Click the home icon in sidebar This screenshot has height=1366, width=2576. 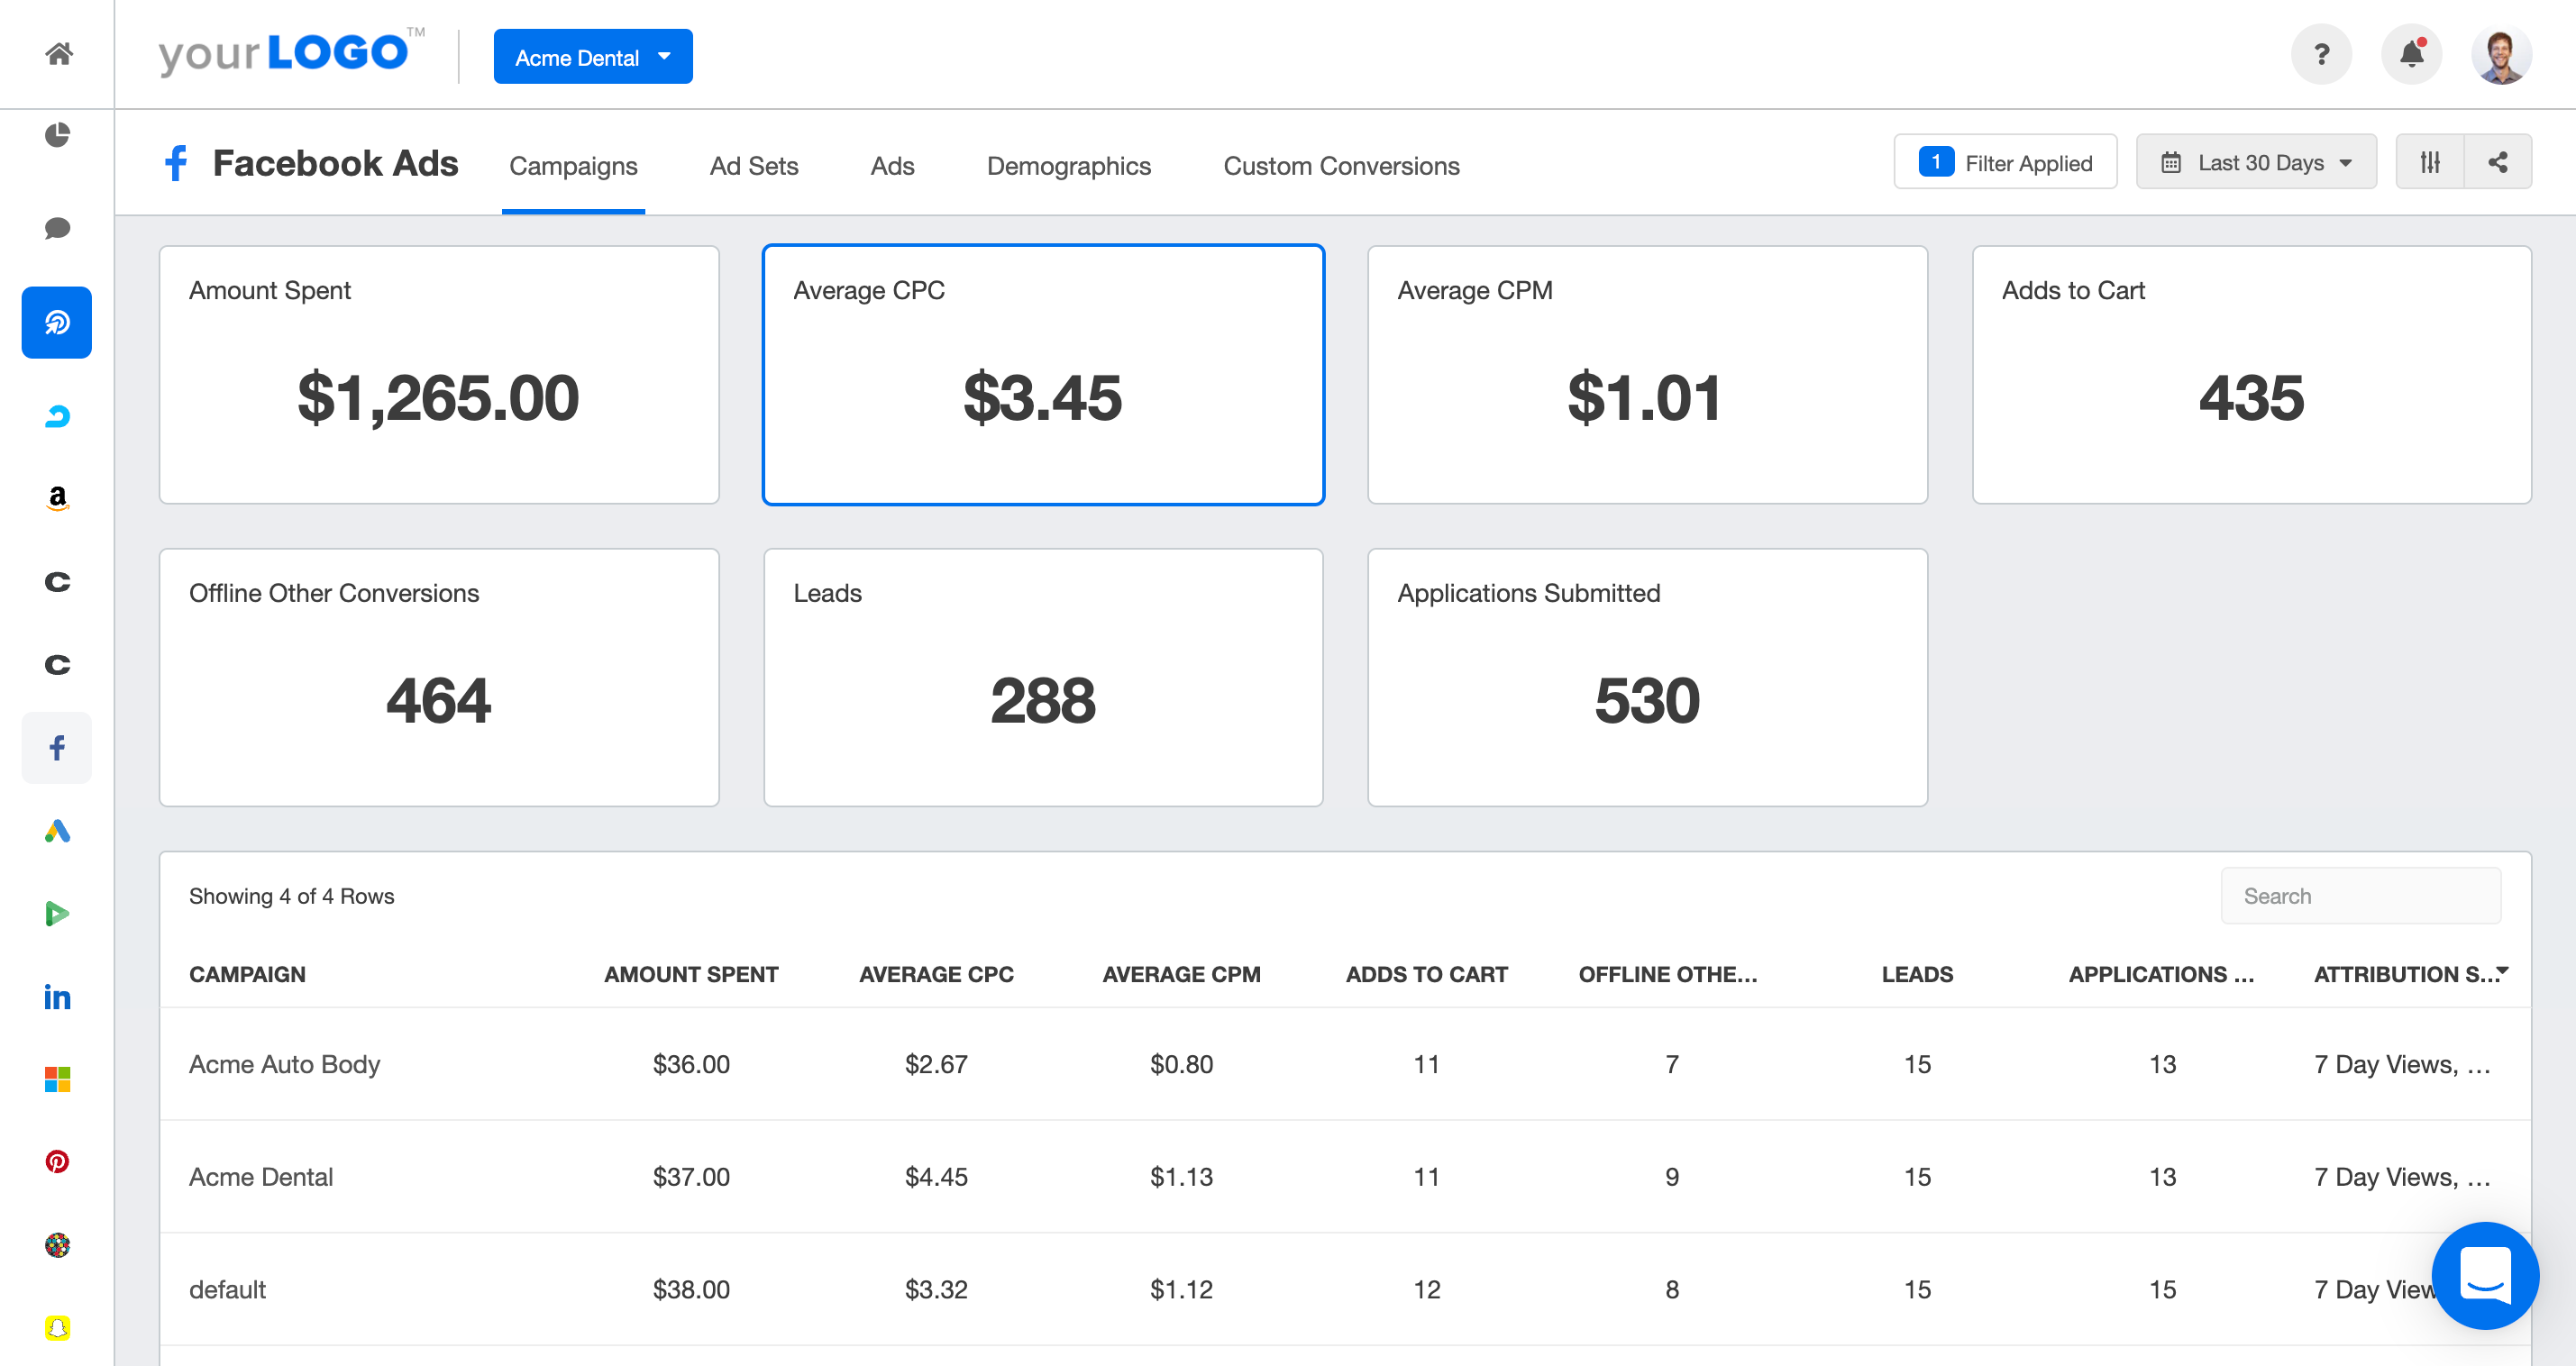coord(58,54)
